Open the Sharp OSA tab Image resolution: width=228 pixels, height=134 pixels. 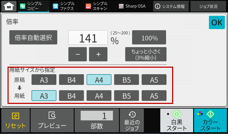[x=132, y=6]
